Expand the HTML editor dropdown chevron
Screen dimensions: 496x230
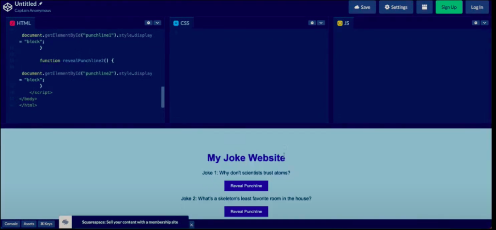[x=157, y=23]
